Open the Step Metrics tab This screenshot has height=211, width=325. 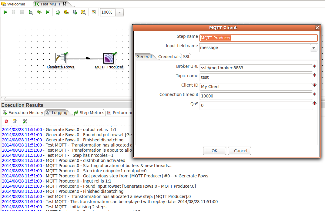point(89,113)
